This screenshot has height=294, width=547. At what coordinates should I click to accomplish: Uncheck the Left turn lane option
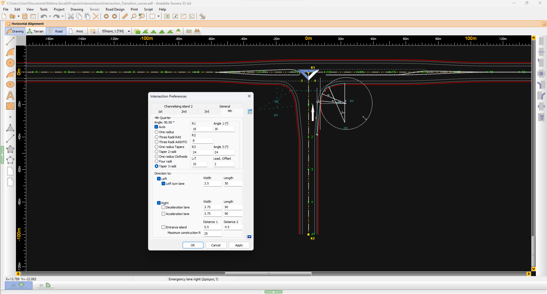pos(163,184)
